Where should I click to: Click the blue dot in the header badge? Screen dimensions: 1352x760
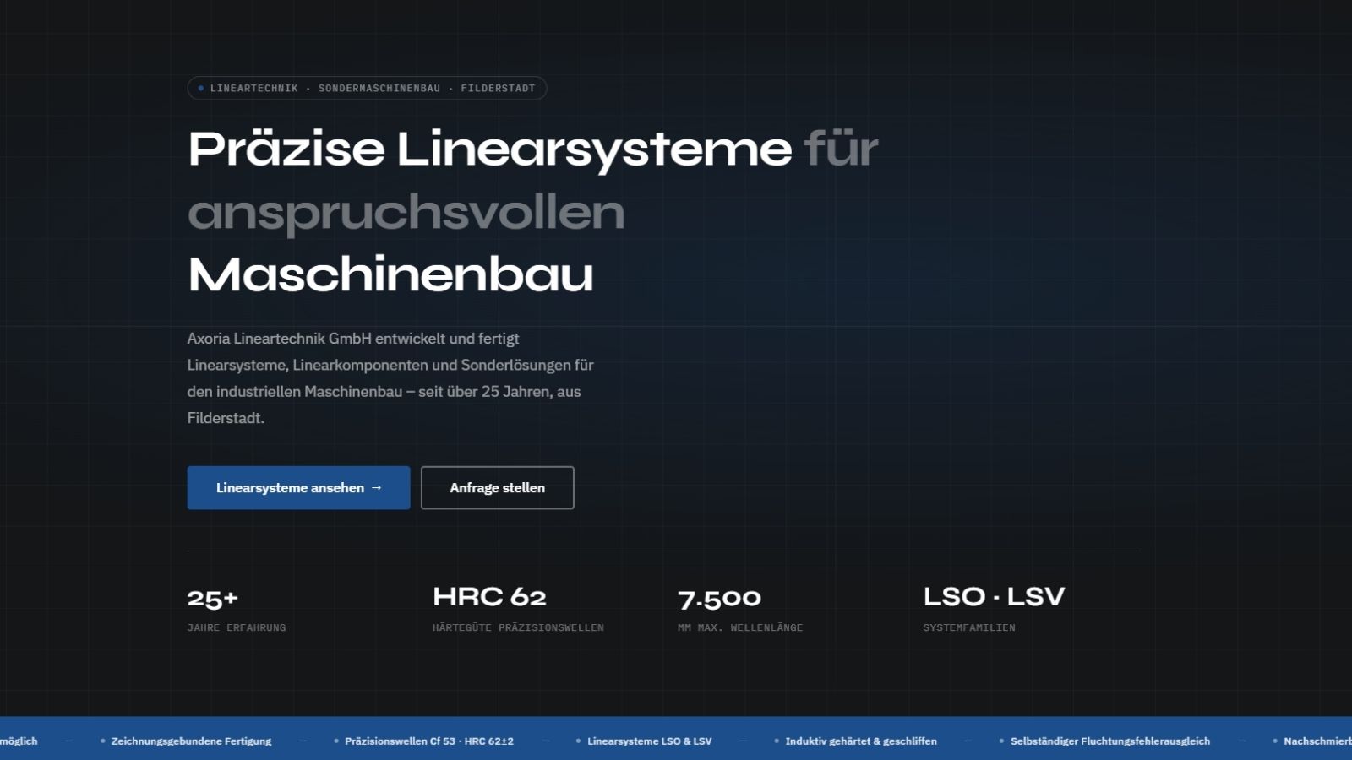pos(201,88)
